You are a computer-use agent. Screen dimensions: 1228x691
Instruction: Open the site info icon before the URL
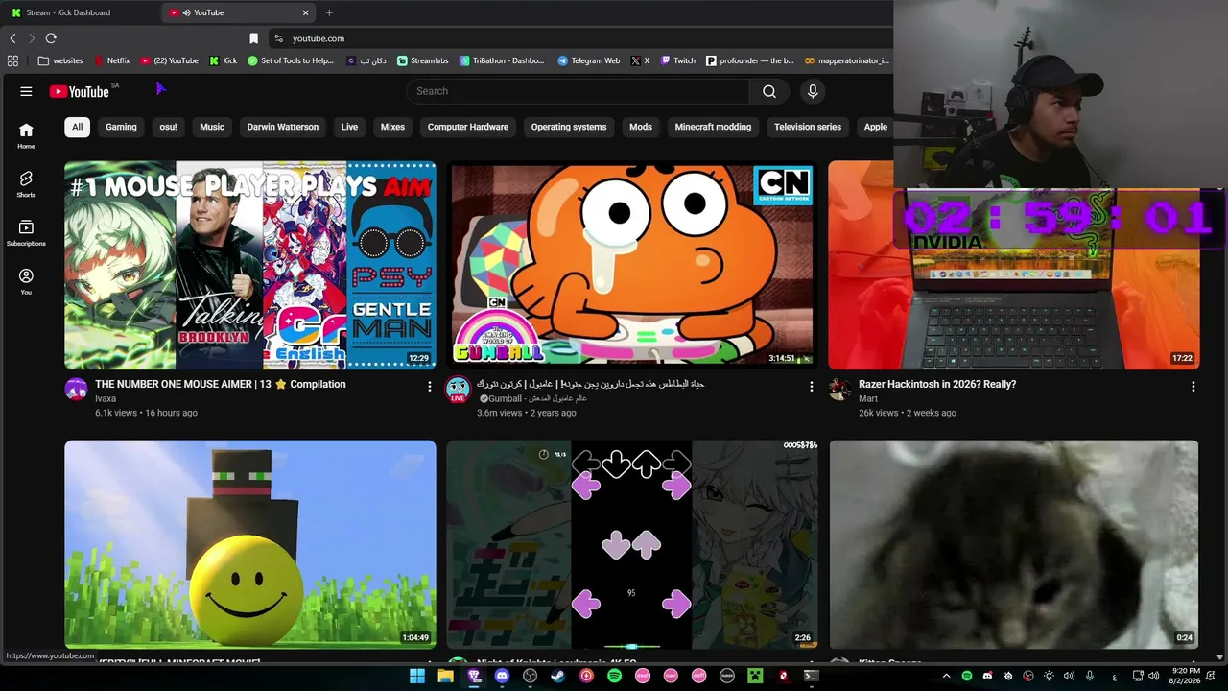pyautogui.click(x=278, y=38)
